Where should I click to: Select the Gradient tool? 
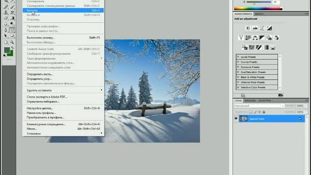coord(12,18)
